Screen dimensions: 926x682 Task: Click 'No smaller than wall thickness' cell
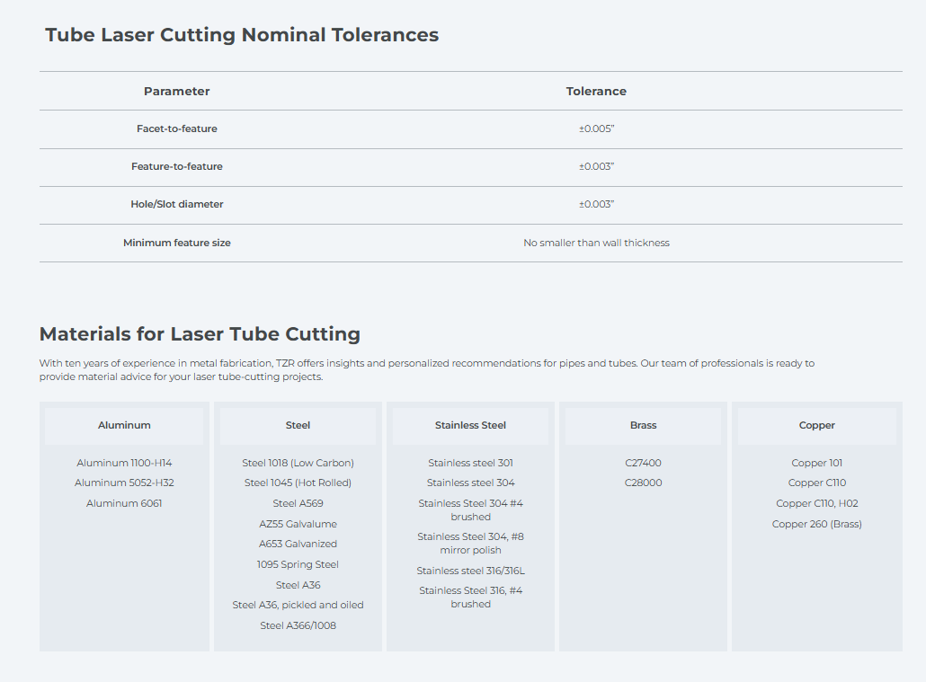596,243
